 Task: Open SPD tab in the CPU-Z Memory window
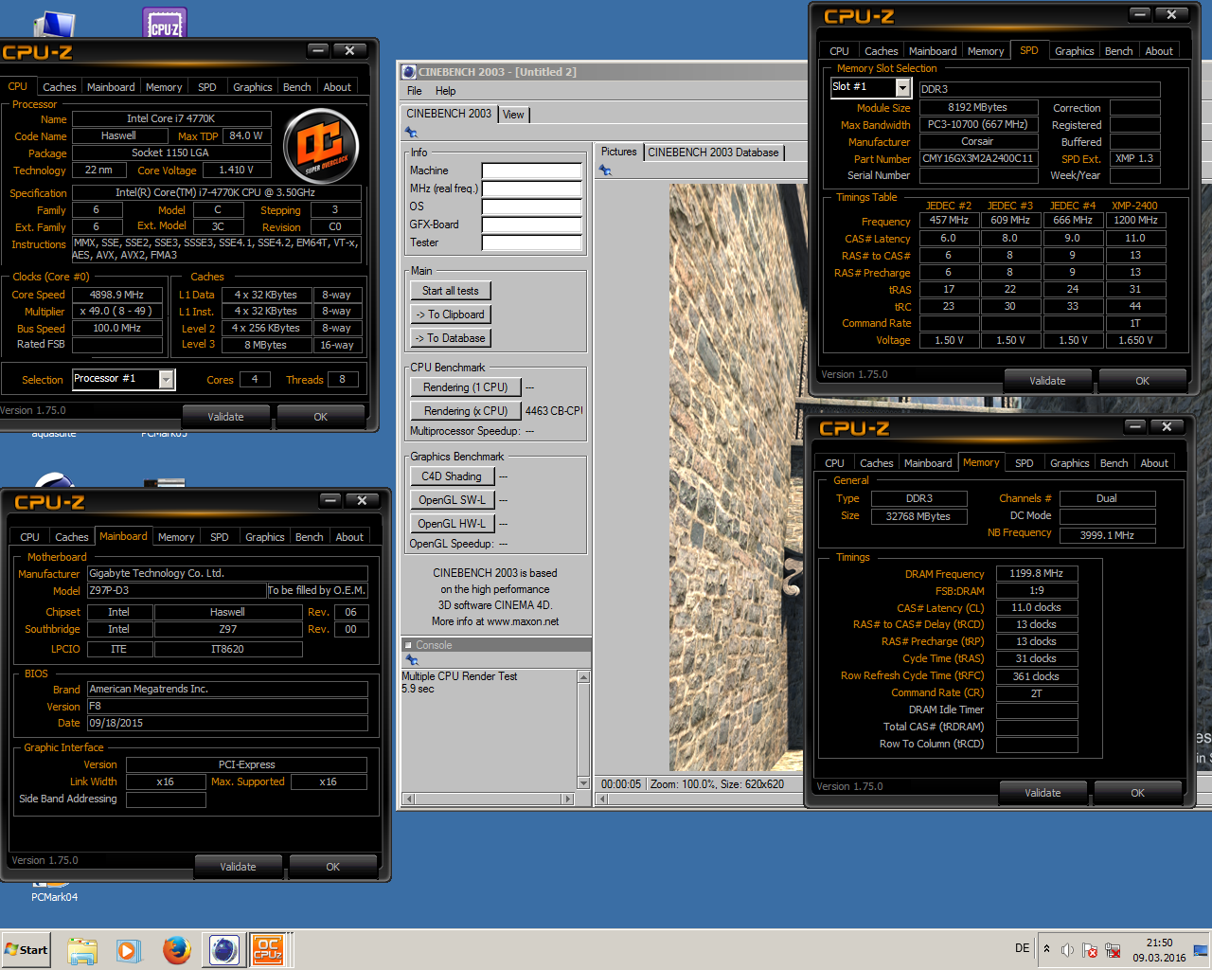point(1025,463)
